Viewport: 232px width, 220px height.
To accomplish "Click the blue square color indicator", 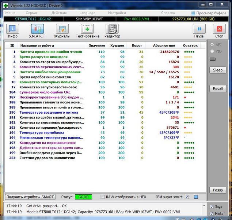I will coord(196,197).
